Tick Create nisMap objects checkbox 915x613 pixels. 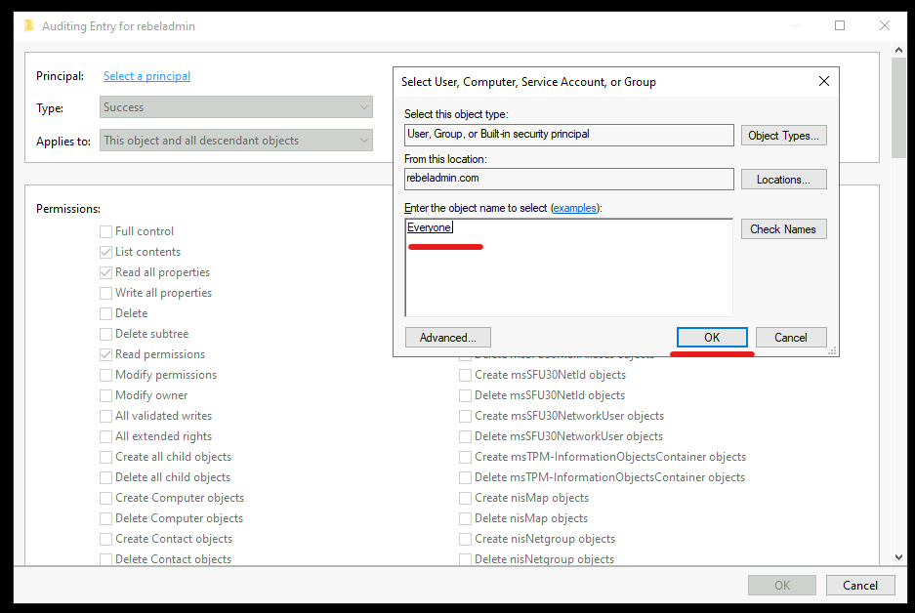tap(466, 498)
